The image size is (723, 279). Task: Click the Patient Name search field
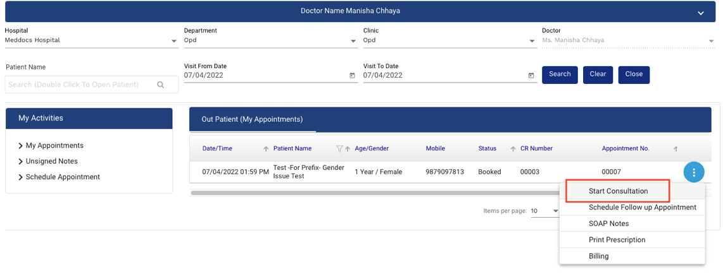click(81, 85)
